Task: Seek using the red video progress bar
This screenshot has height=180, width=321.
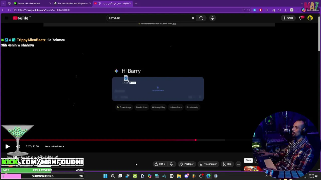Action: [99, 140]
